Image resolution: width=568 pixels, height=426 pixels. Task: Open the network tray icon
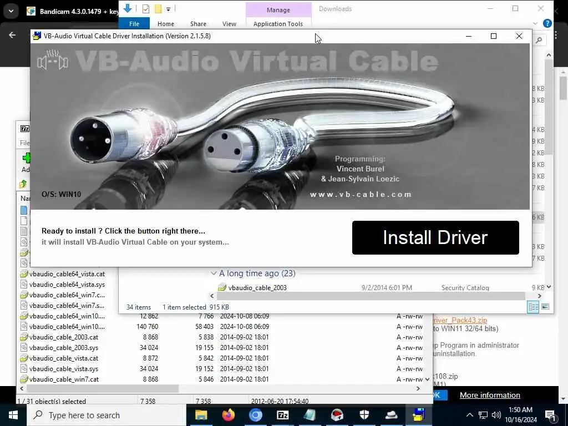(483, 415)
